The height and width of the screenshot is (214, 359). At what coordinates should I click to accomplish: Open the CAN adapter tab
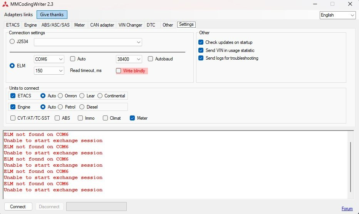click(x=102, y=25)
